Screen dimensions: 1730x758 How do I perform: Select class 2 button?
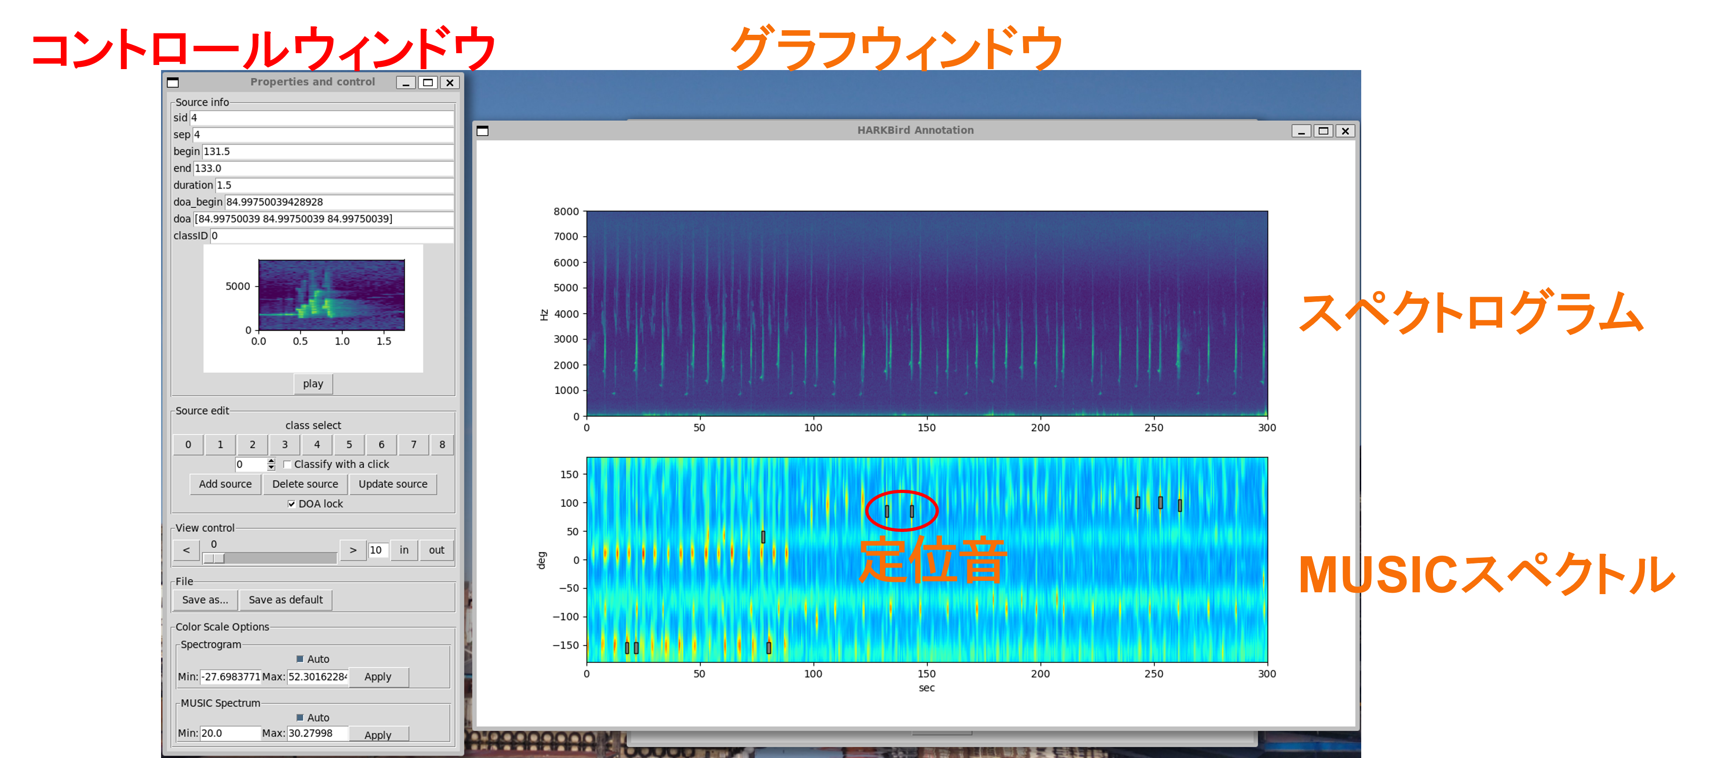pos(253,444)
